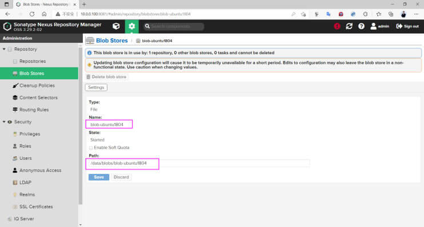Viewport: 424px width, 227px height.
Task: Open the Help question mark icon
Action: click(x=361, y=26)
